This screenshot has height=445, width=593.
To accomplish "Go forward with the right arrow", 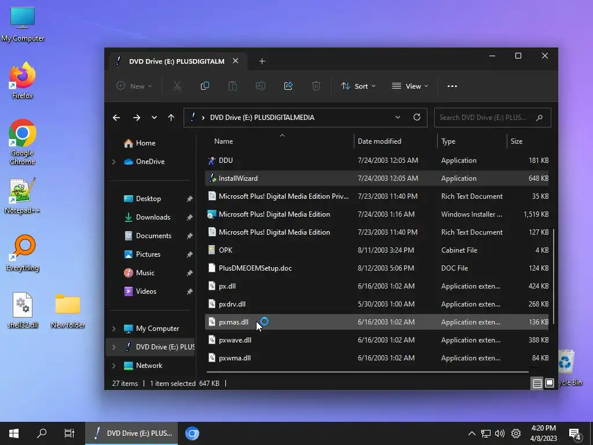I will (137, 118).
